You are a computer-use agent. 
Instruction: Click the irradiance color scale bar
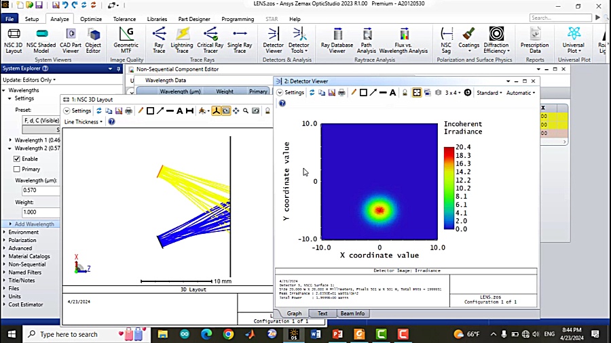(449, 188)
